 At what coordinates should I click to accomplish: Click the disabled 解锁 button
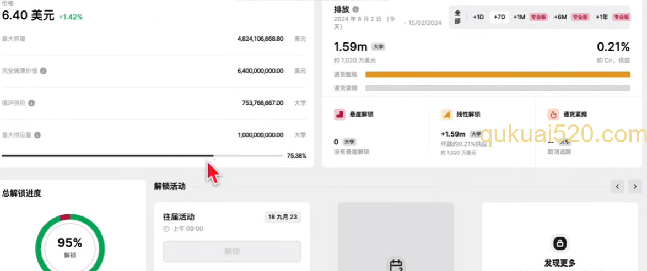click(x=232, y=252)
